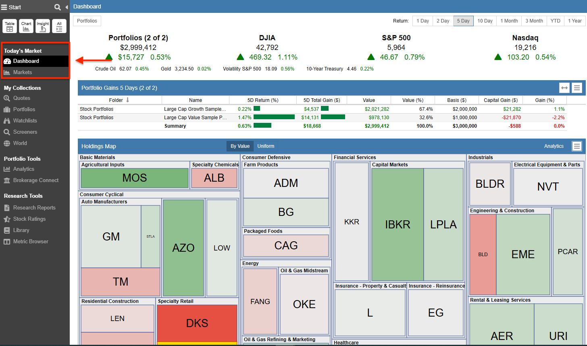The width and height of the screenshot is (587, 346).
Task: Open the Metric Browser sidebar item
Action: 26,241
